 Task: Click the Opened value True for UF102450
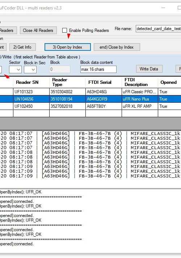pyautogui.click(x=169, y=106)
